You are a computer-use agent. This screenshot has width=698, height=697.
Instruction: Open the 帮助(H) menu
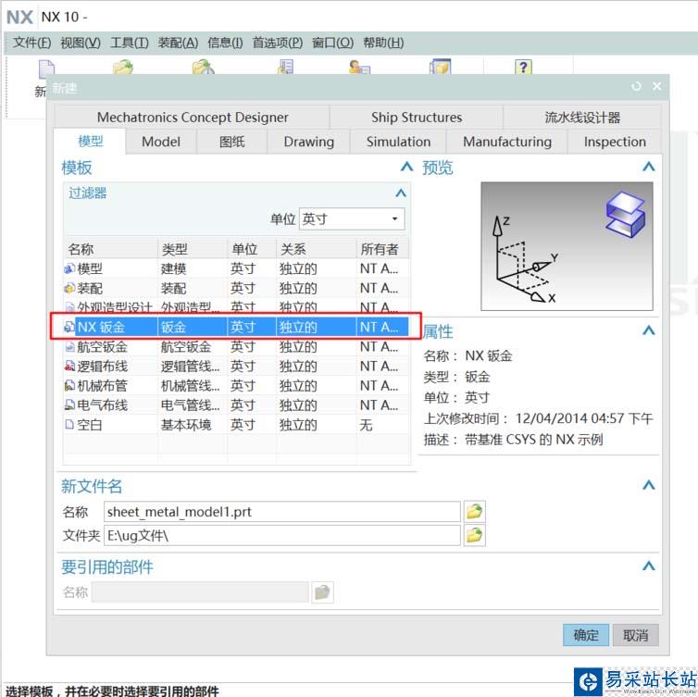(x=383, y=43)
